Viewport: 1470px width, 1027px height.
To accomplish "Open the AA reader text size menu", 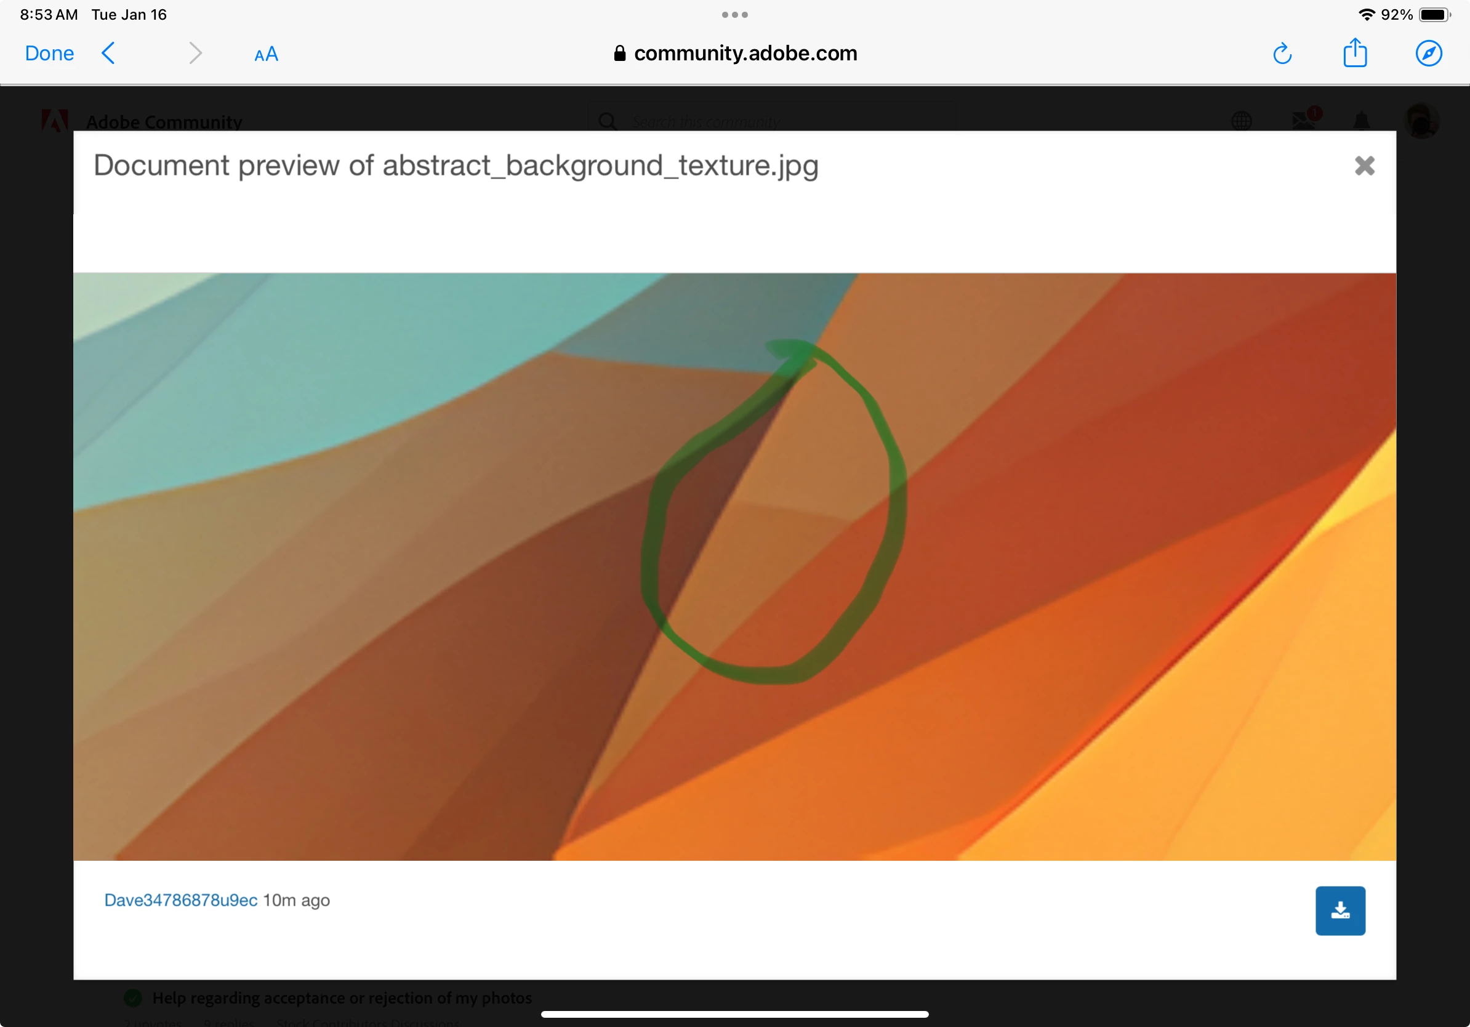I will pyautogui.click(x=267, y=54).
